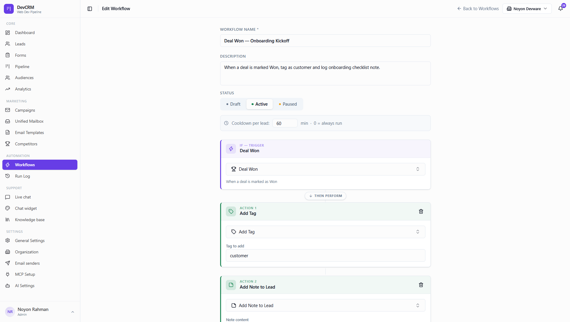570x322 pixels.
Task: Click the Workflow Name input field
Action: [325, 41]
